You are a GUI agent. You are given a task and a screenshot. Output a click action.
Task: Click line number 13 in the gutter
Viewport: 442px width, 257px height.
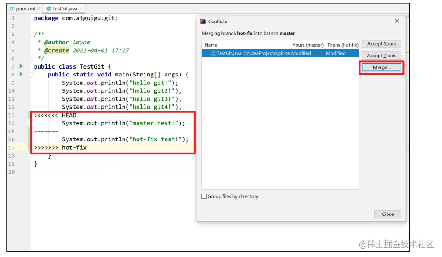pos(11,115)
